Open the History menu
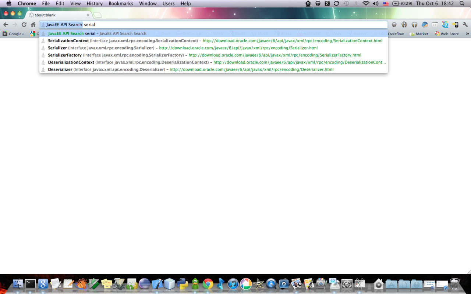This screenshot has height=294, width=471. pyautogui.click(x=95, y=3)
